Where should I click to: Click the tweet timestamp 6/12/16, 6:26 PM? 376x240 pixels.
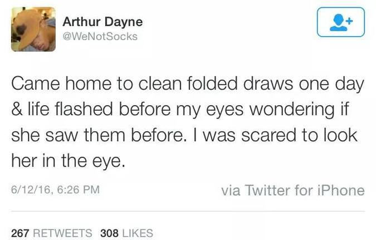(55, 190)
